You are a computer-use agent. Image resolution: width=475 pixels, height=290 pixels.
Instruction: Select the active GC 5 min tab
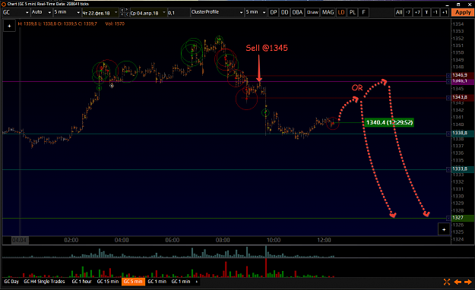coord(133,282)
